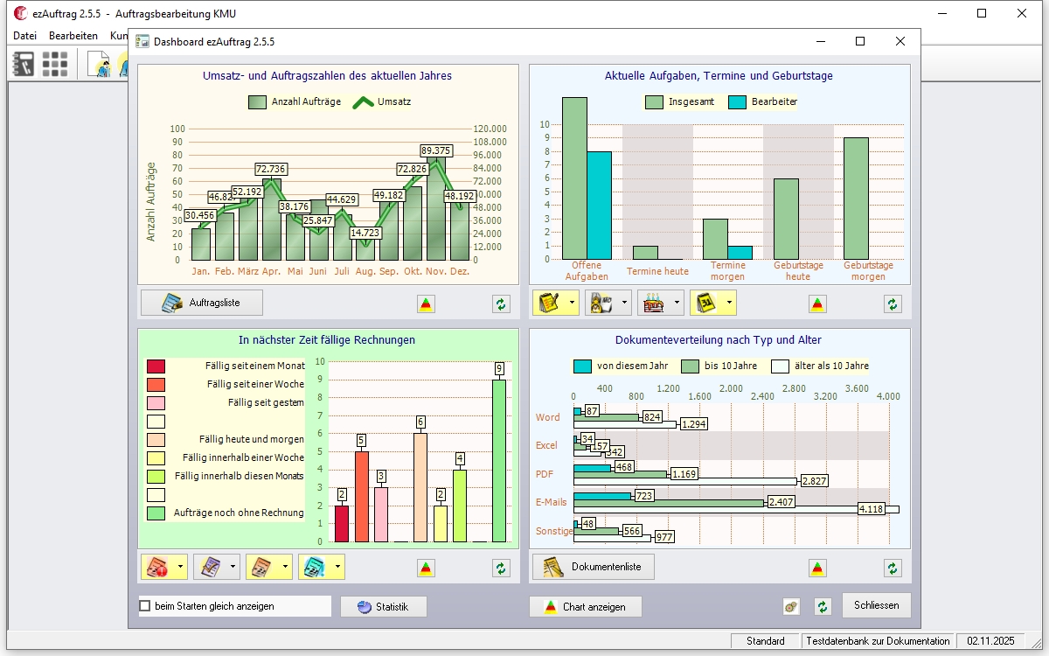Click chart icon under Dokumenteverteilung panel
Viewport: 1049px width, 656px height.
coord(817,568)
